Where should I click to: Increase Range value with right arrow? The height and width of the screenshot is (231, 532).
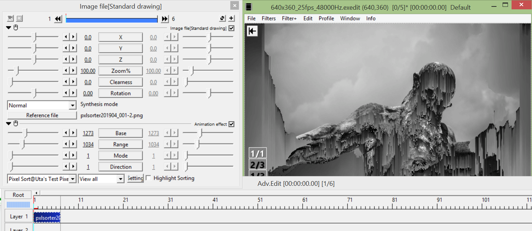click(x=73, y=144)
